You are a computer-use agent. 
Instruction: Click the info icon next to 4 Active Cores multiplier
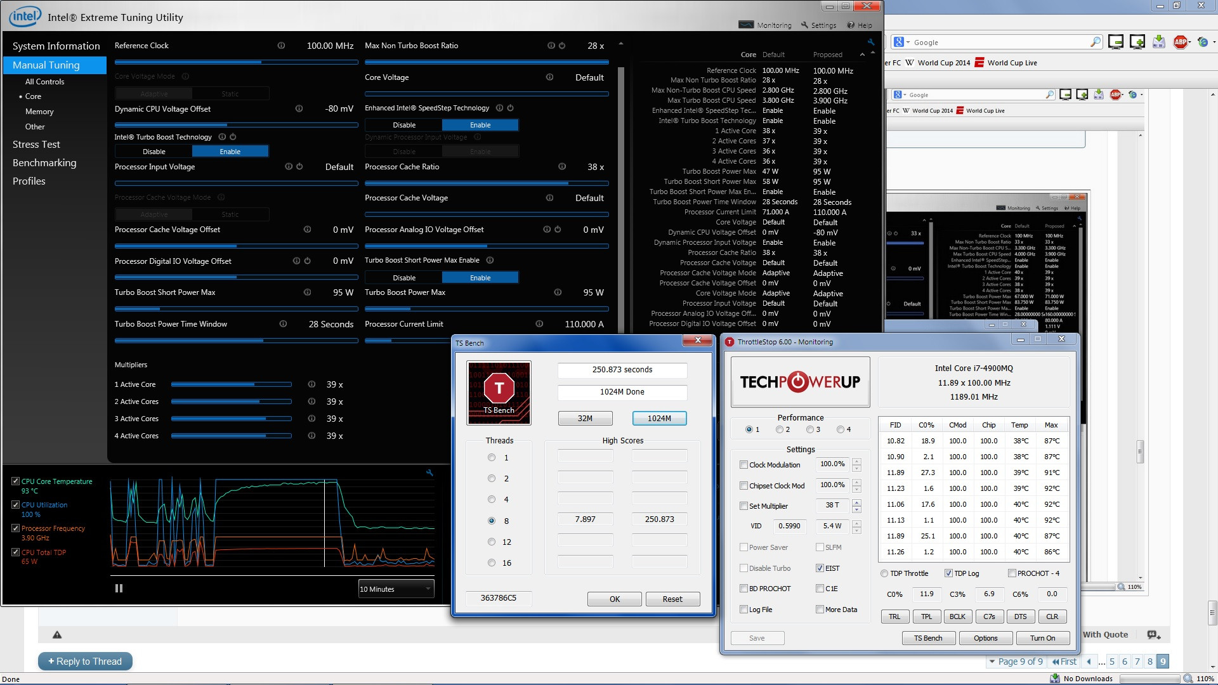point(311,436)
